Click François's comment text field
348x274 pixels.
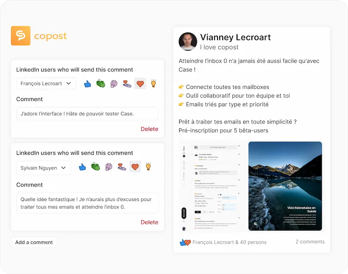point(87,114)
